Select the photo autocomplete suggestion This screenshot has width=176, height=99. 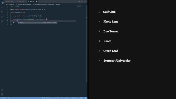click(37, 23)
